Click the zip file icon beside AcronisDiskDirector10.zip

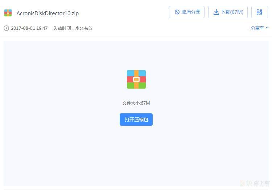8,13
